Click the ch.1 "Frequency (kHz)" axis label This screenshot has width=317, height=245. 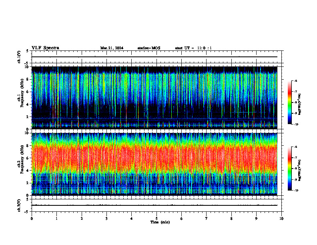(22, 93)
